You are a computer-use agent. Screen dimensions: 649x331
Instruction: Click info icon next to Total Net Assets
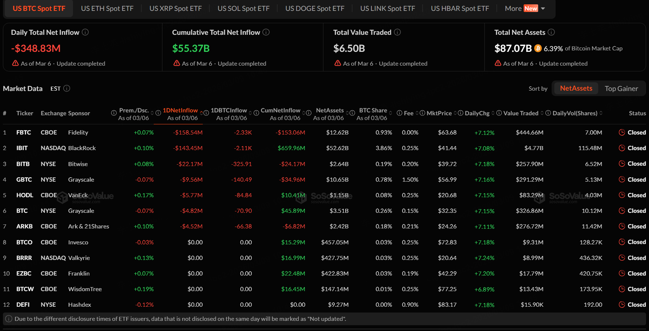551,32
